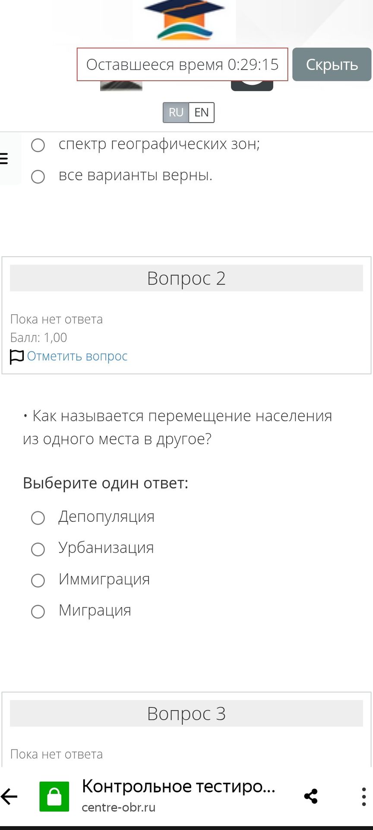Image resolution: width=373 pixels, height=830 pixels.
Task: Open the share icon in bottom bar
Action: 311,796
